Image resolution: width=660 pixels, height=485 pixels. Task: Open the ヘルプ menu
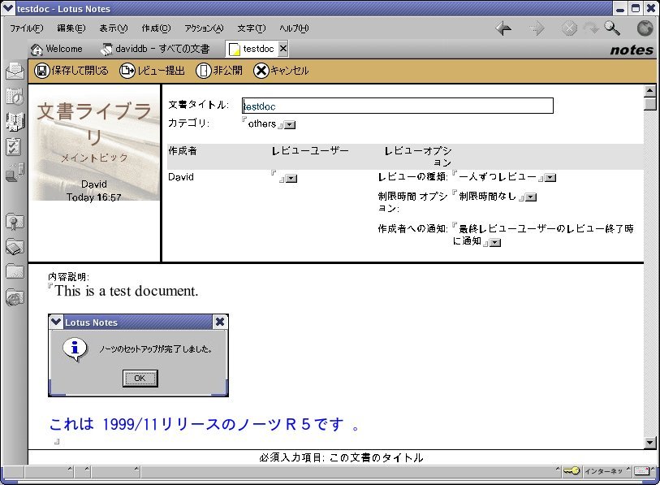[294, 28]
